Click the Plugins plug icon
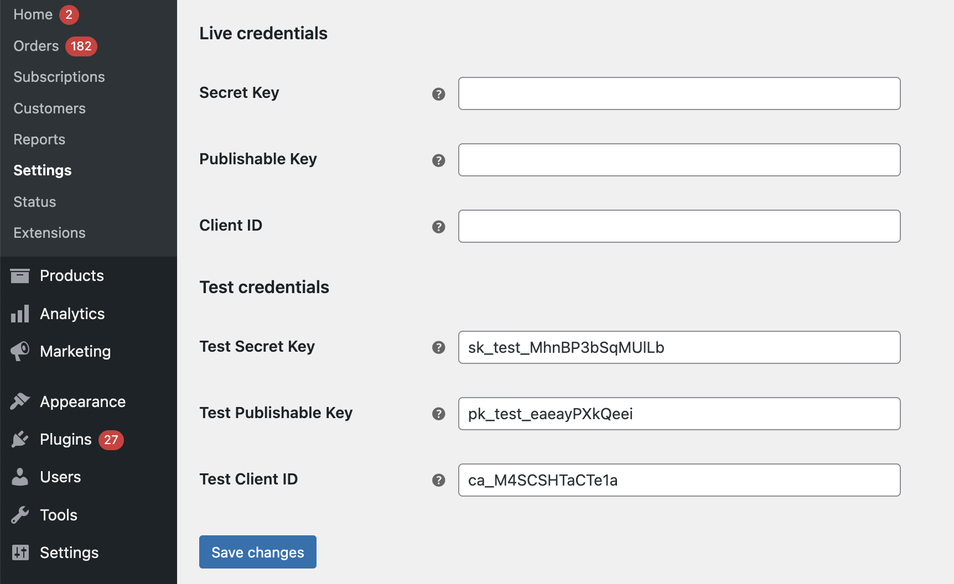954x584 pixels. pyautogui.click(x=20, y=439)
